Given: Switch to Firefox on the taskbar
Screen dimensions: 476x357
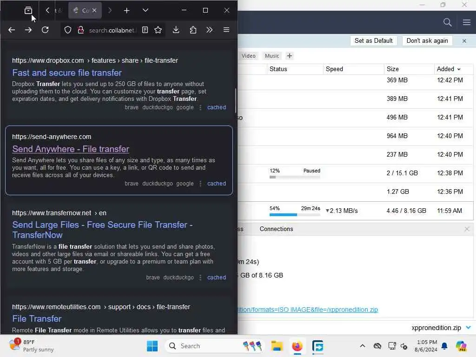Looking at the screenshot, I should coord(297,346).
